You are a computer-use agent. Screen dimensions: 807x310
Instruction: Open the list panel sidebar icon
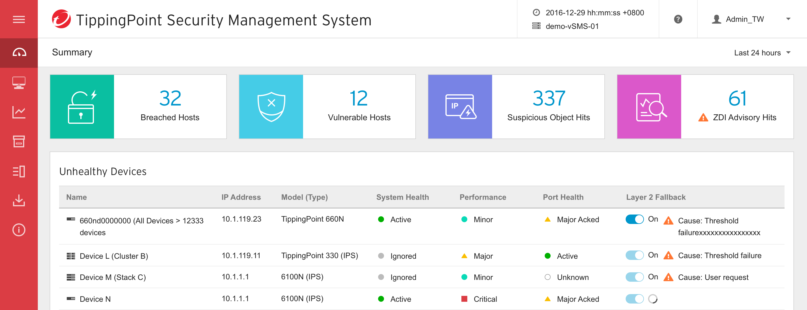pos(19,171)
